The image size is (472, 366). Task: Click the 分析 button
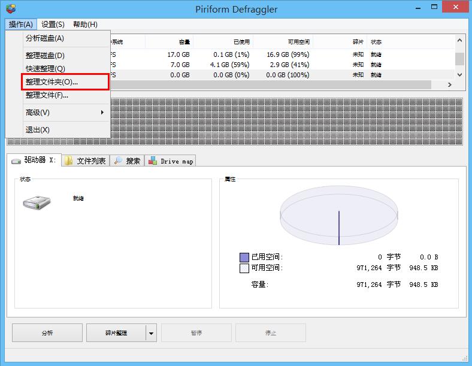coord(47,333)
